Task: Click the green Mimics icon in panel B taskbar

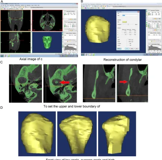Action: pos(93,55)
